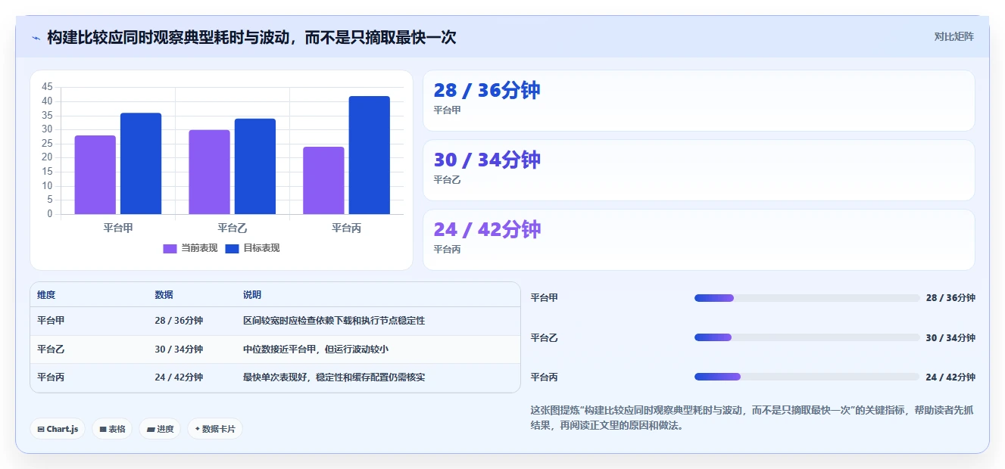Click the summary paragraph starting 这张图提炼
This screenshot has width=1005, height=469.
[752, 418]
